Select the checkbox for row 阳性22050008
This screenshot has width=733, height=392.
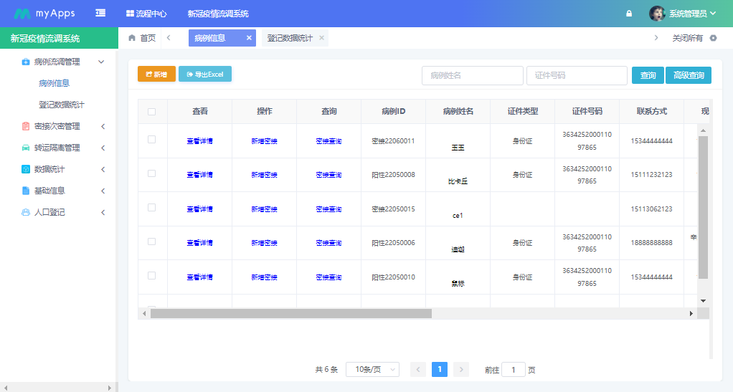151,173
